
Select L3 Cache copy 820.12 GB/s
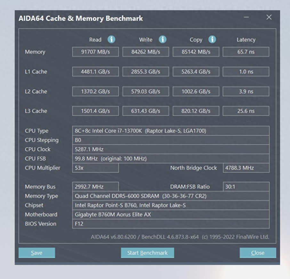point(196,111)
